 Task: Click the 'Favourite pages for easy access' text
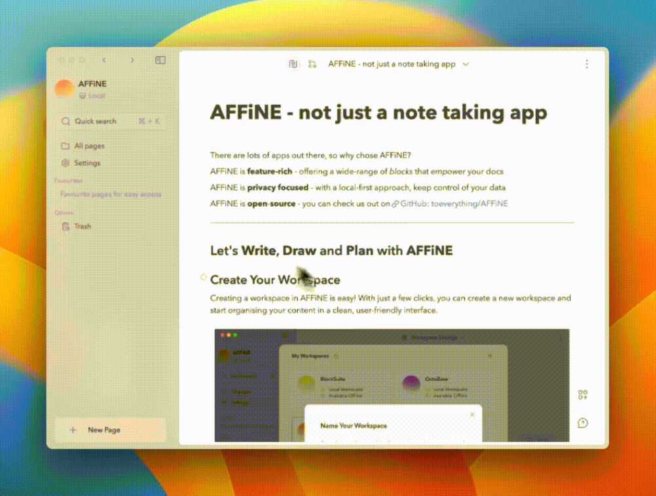[x=111, y=194]
